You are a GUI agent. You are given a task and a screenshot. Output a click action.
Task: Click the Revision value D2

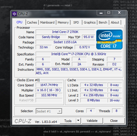tap(114, 64)
